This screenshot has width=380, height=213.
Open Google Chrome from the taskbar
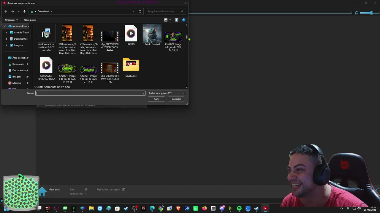click(161, 208)
